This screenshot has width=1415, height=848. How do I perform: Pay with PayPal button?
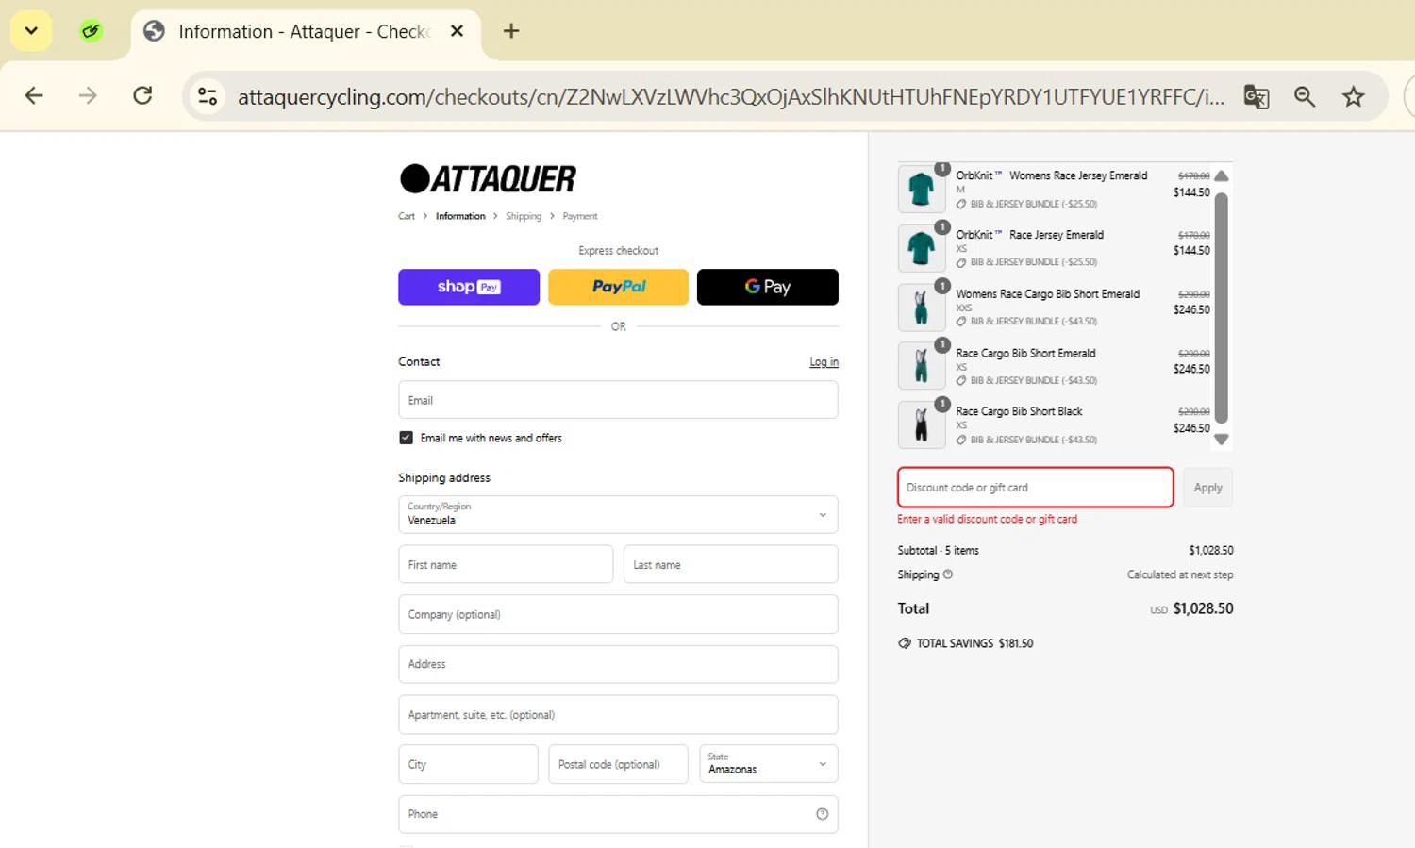tap(619, 287)
